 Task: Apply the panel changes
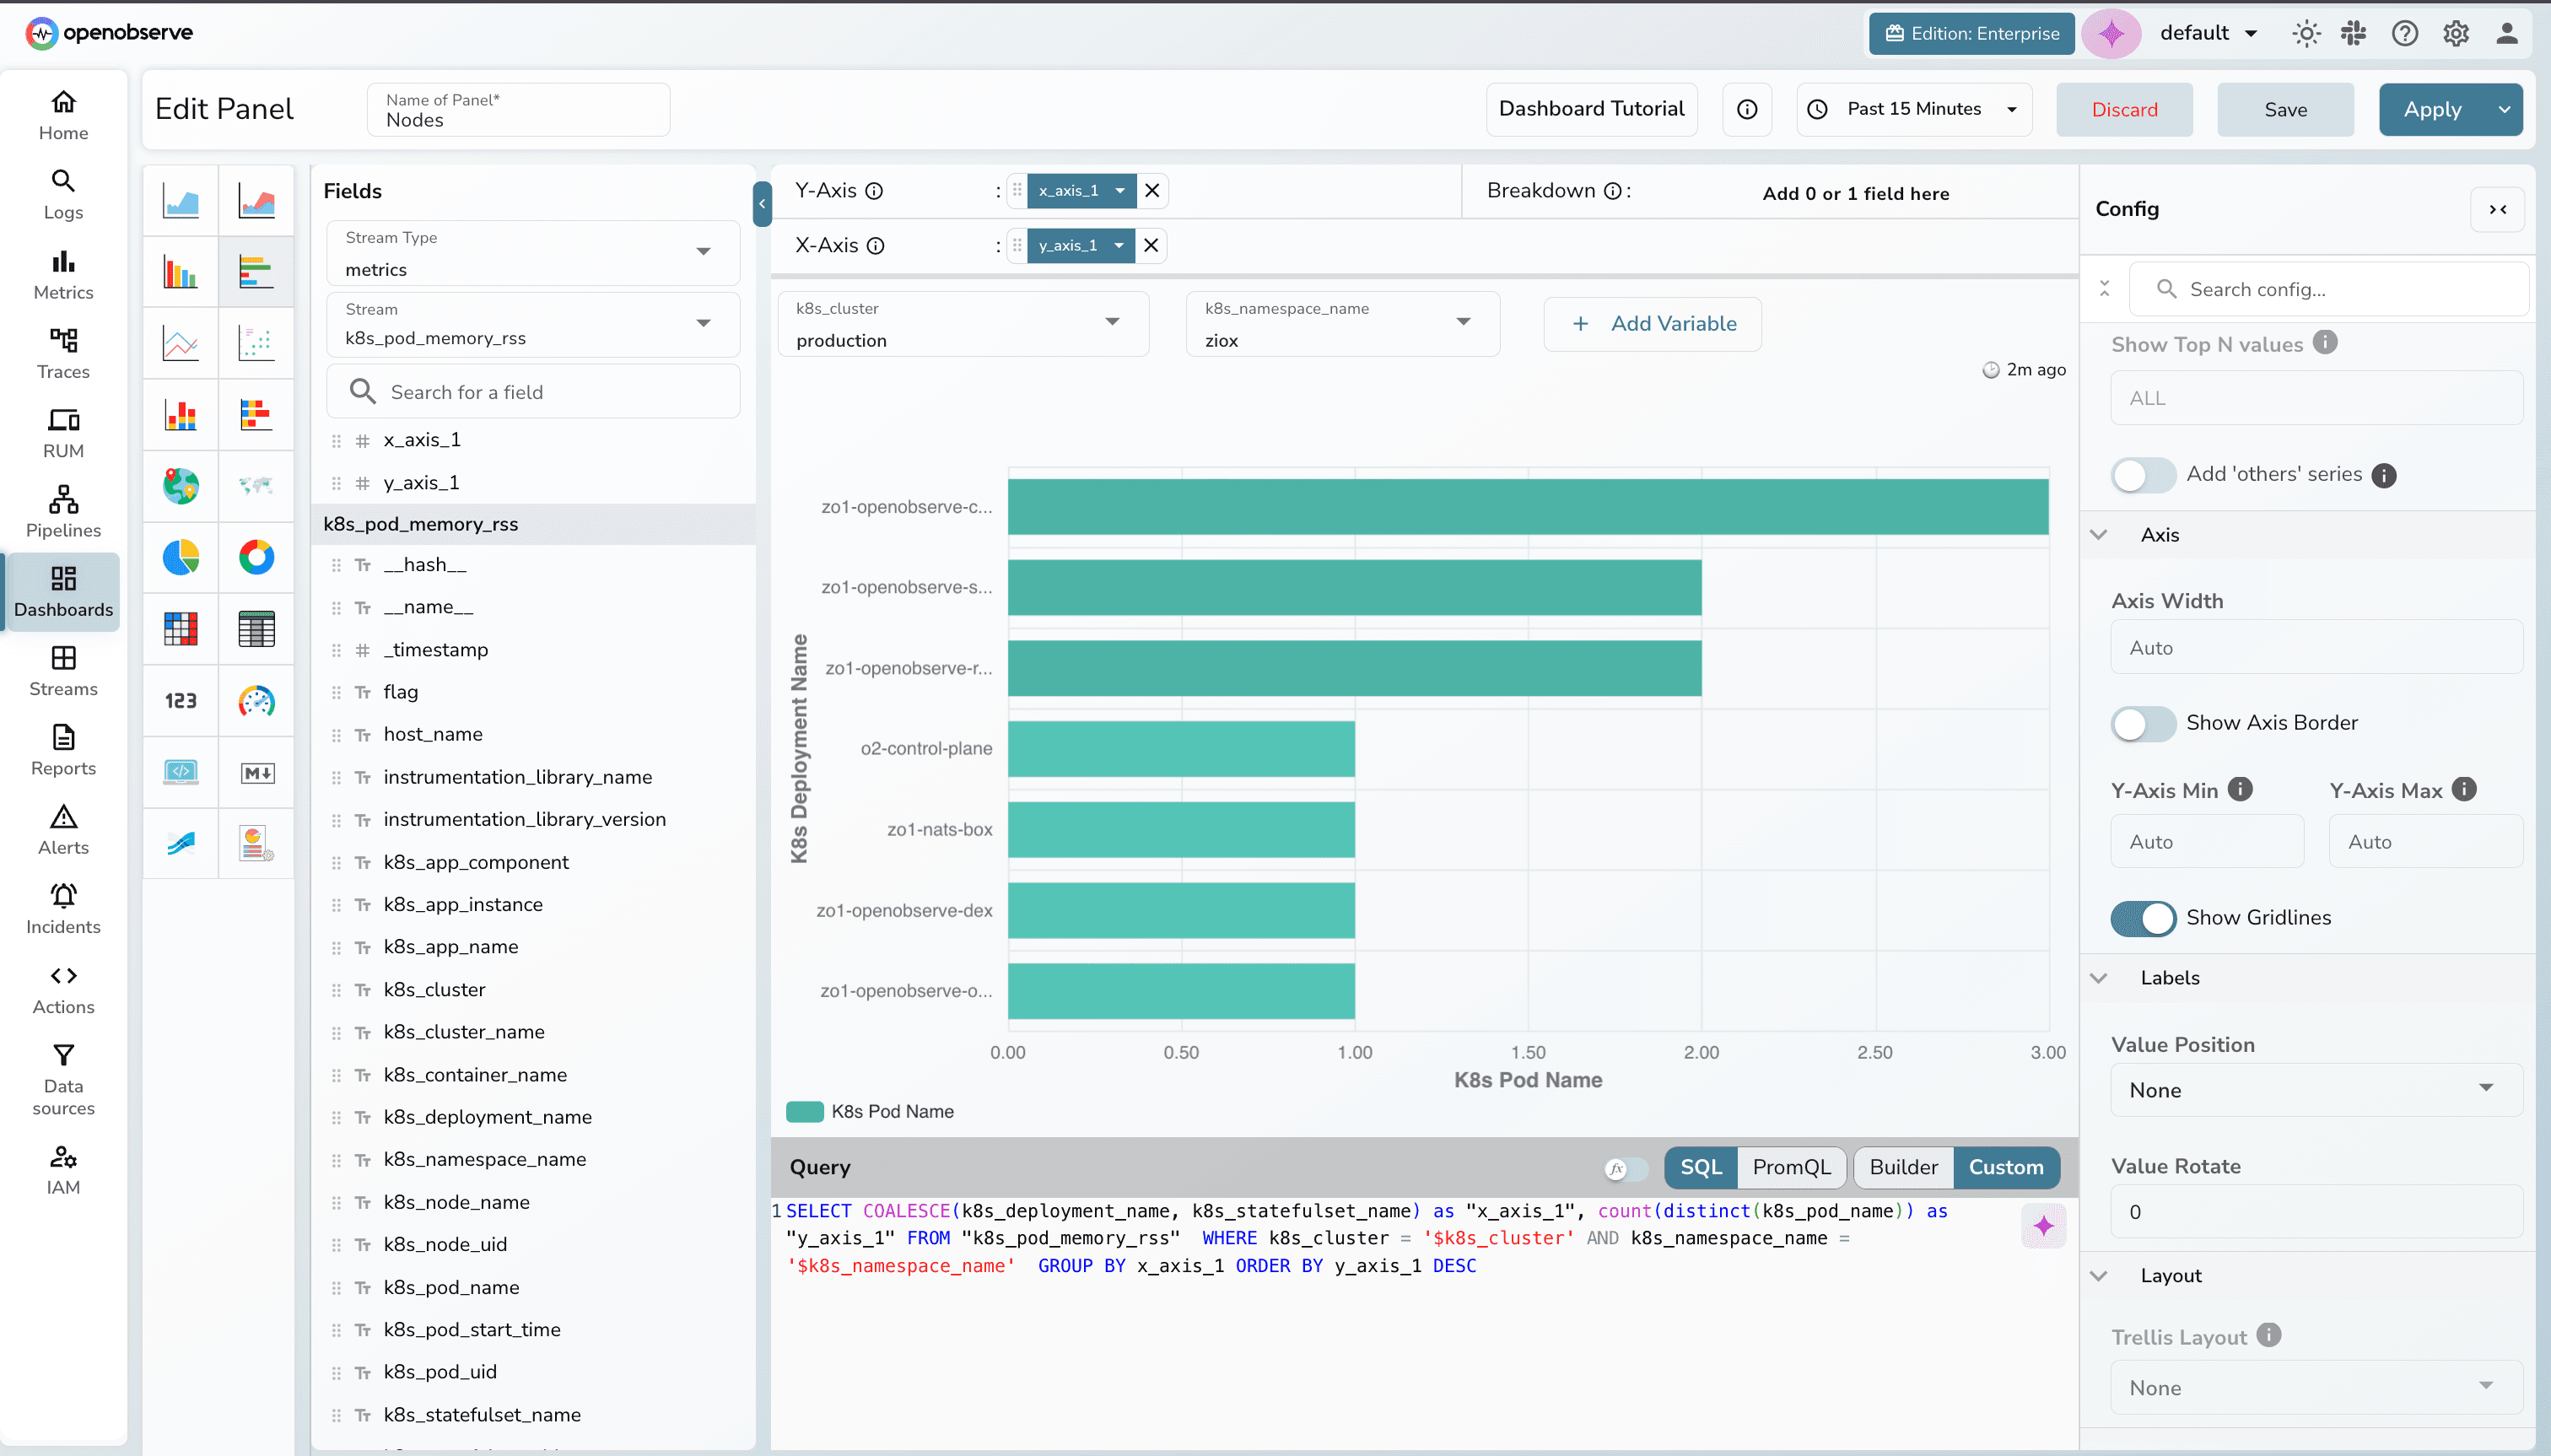[2435, 109]
